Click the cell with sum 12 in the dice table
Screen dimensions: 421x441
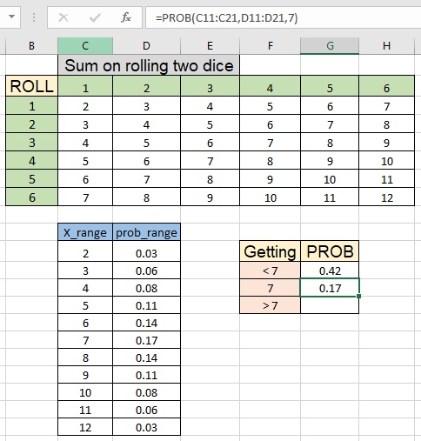point(387,197)
